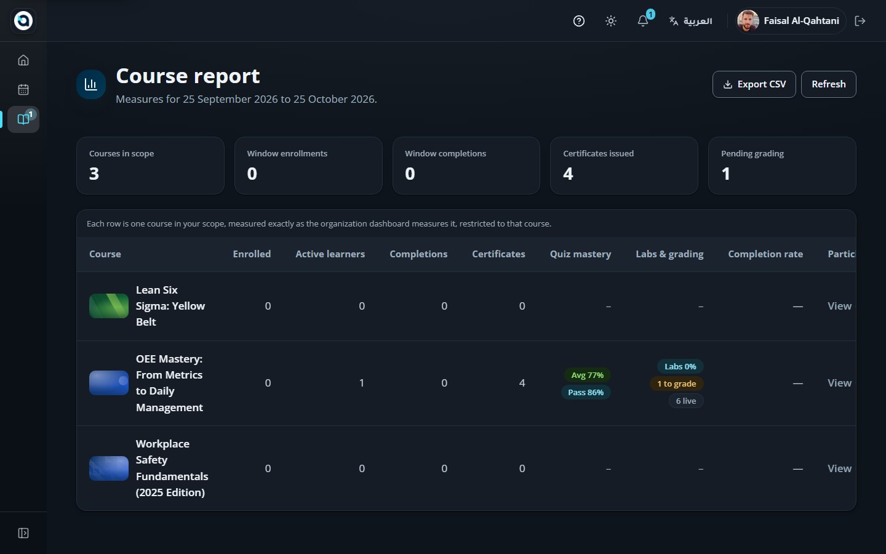Open Lean Six Sigma: Yellow Belt course

pos(170,306)
